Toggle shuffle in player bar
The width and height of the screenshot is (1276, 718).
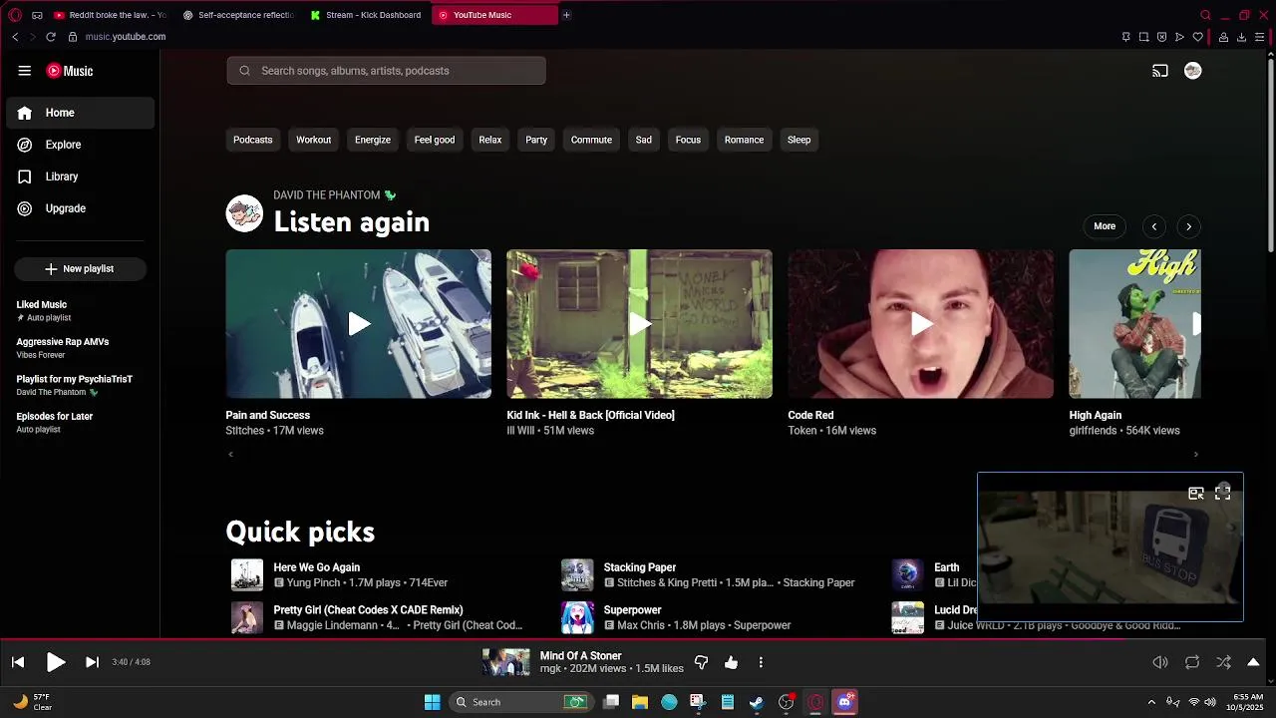pos(1223,662)
